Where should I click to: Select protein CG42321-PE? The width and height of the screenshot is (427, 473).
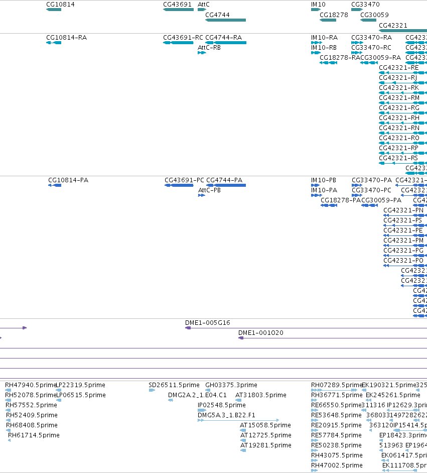point(403,230)
